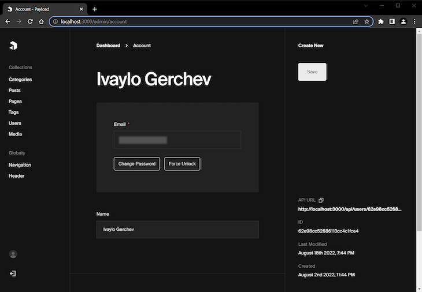Image resolution: width=422 pixels, height=292 pixels.
Task: Open the Posts collection
Action: point(14,91)
